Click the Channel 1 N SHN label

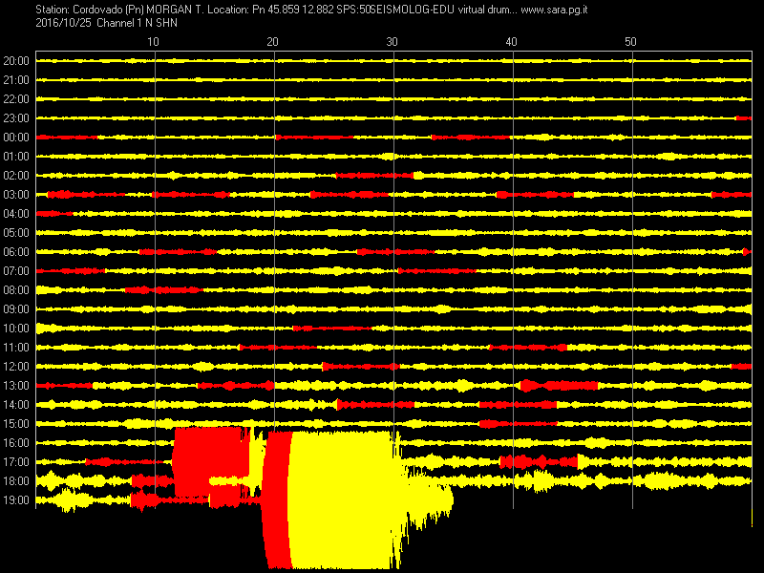pos(137,23)
